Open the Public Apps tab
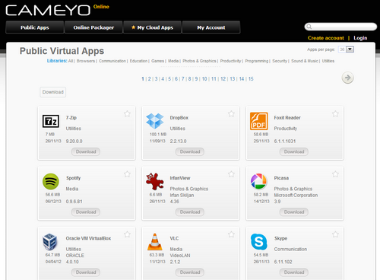Screen dimensions: 380x280 pos(35,27)
